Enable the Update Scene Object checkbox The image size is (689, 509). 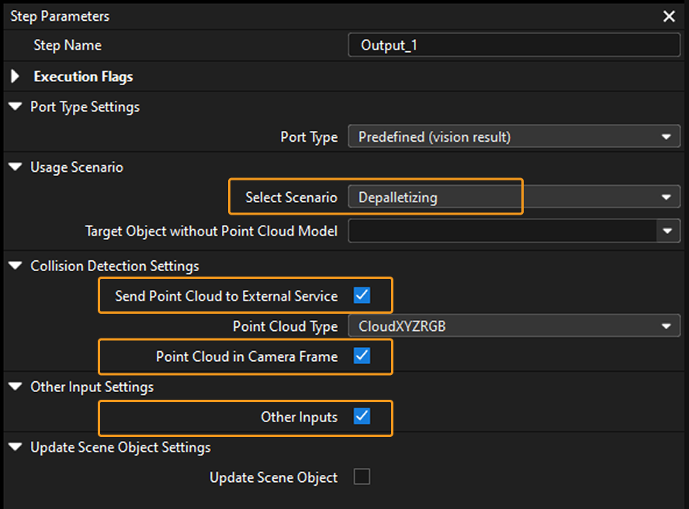coord(362,477)
